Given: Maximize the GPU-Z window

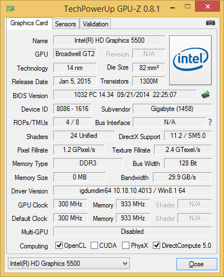Looking at the screenshot, I should point(188,7).
